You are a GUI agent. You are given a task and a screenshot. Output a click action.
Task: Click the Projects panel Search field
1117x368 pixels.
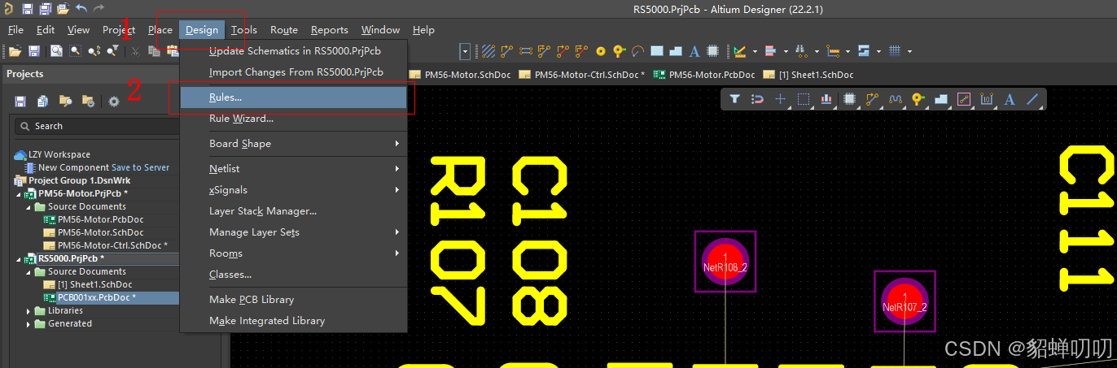96,126
